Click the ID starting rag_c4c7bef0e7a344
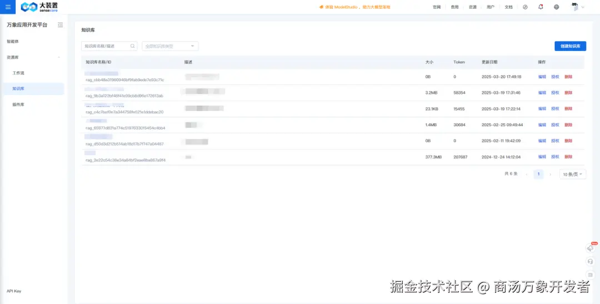The height and width of the screenshot is (304, 600). tap(124, 112)
